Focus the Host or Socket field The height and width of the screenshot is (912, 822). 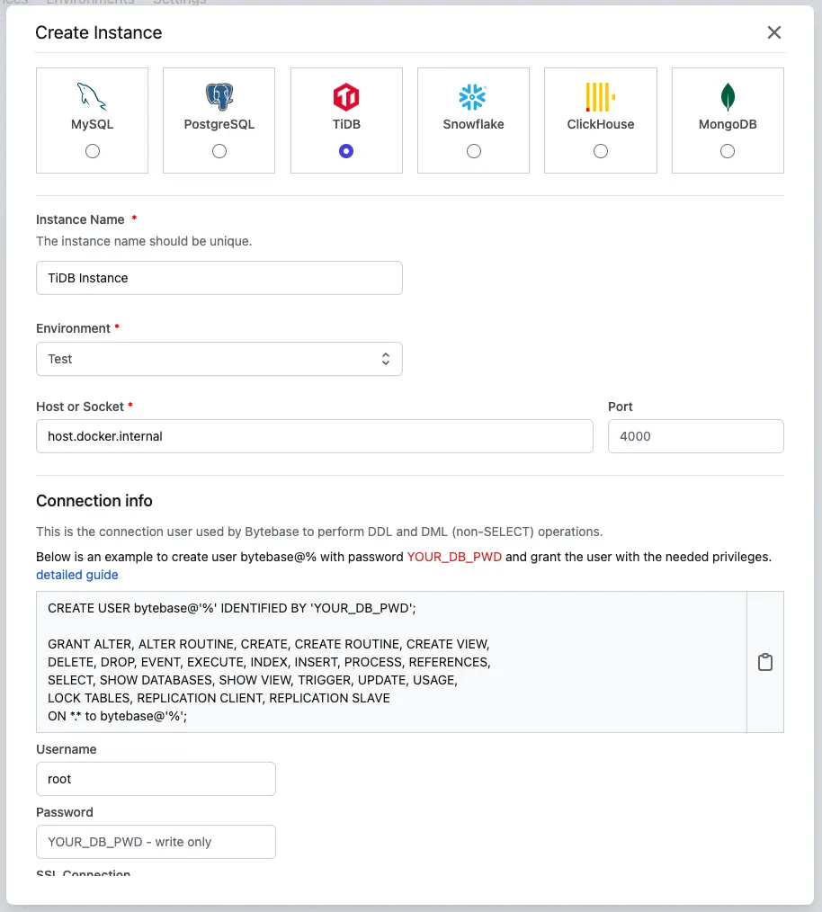(315, 436)
